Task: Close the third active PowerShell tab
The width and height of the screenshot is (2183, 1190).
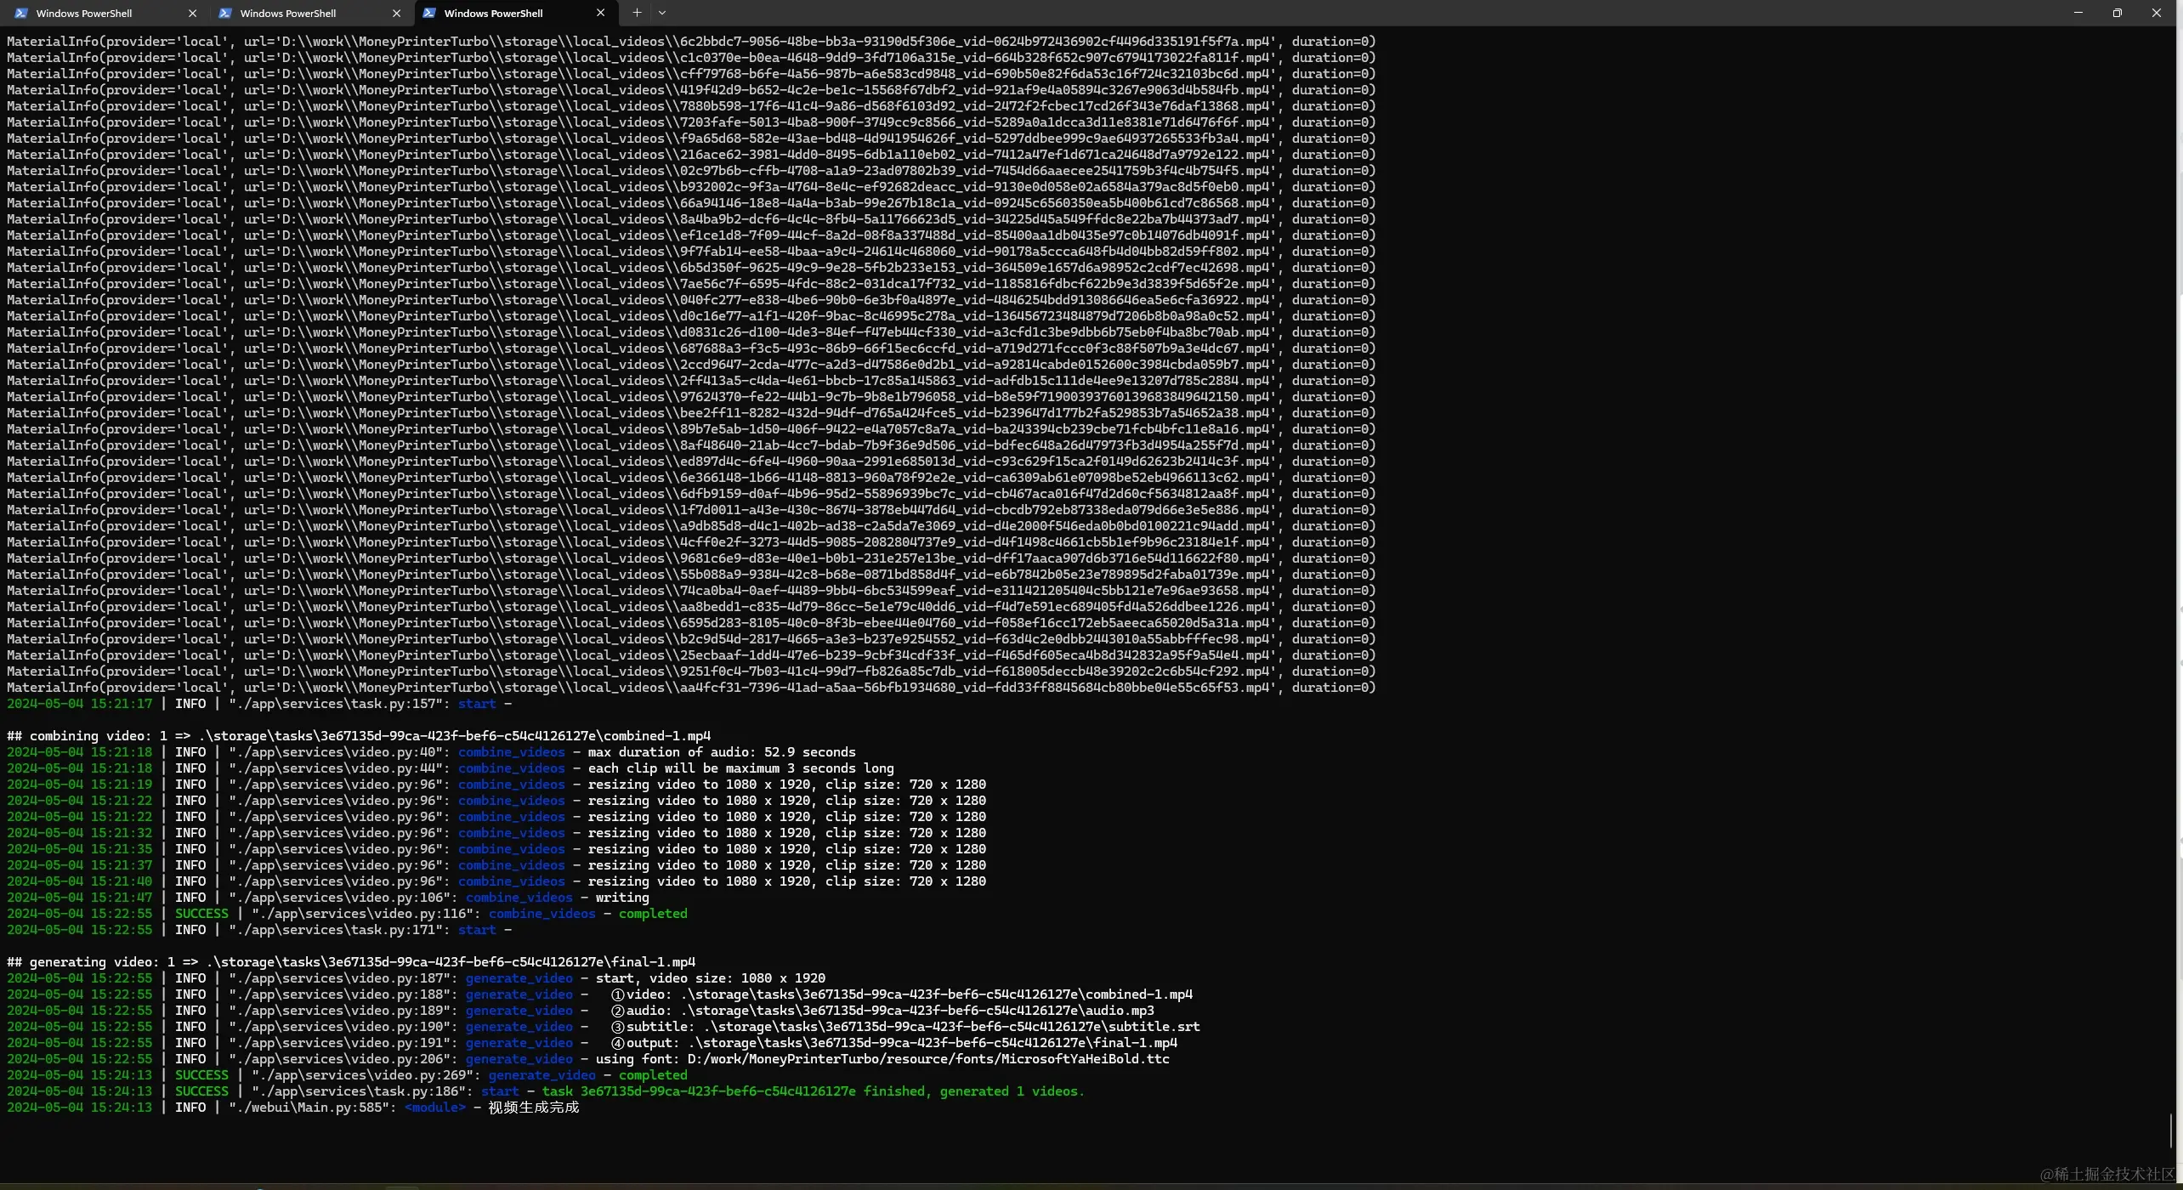Action: coord(600,14)
